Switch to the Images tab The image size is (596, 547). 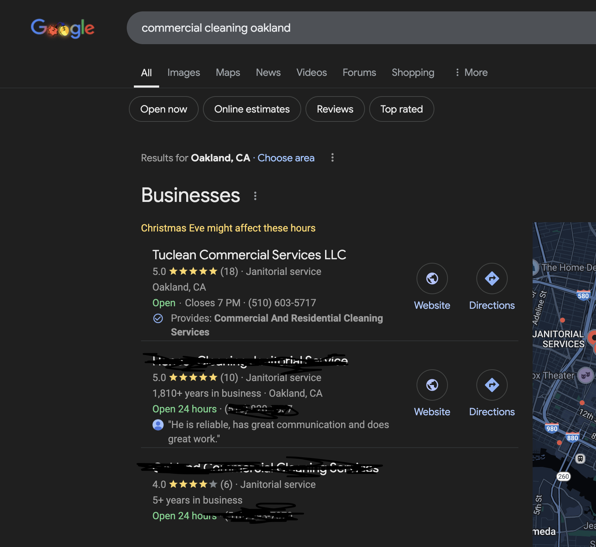(184, 73)
